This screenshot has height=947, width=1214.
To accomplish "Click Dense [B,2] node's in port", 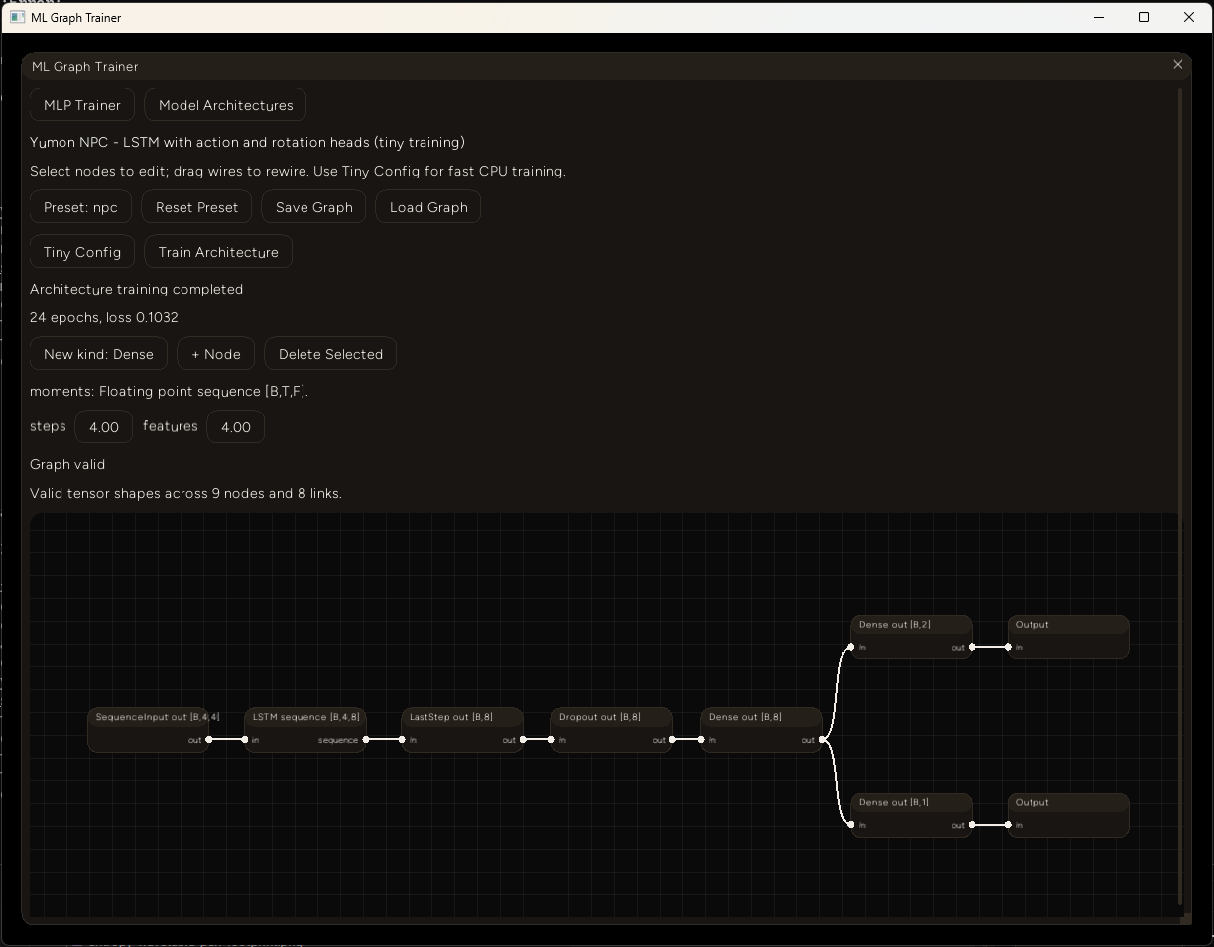I will coord(851,647).
